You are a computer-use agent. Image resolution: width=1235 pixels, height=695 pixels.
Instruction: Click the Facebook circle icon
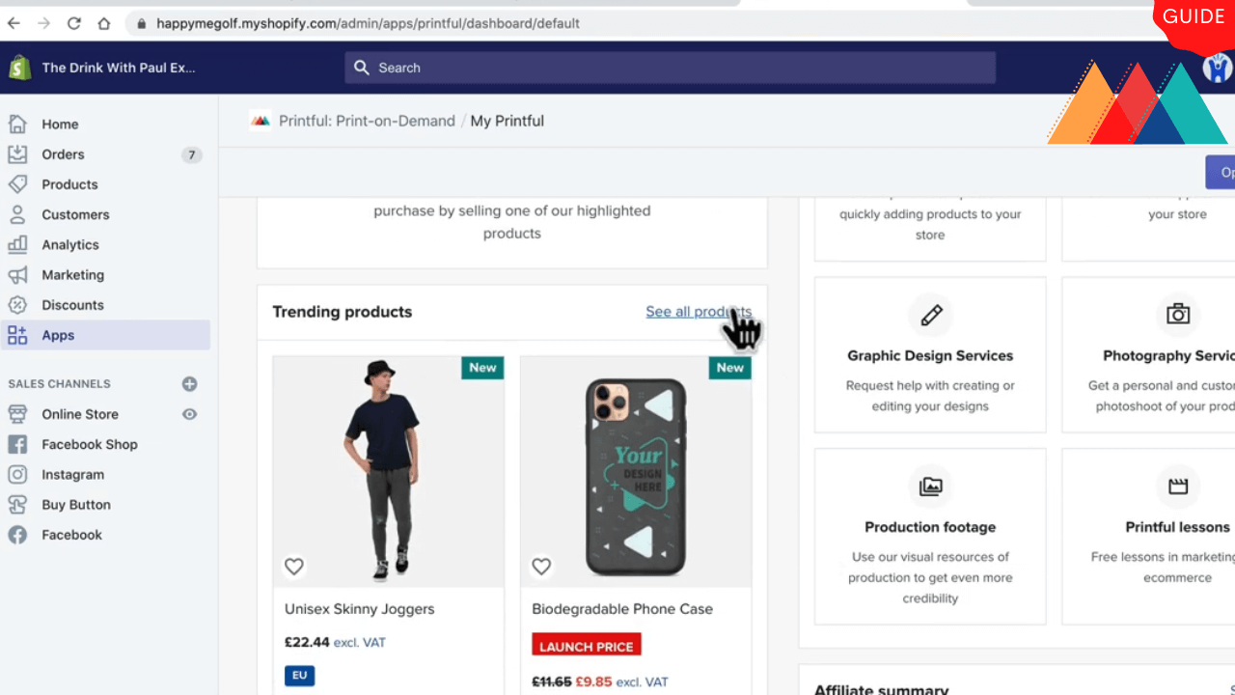click(x=17, y=535)
